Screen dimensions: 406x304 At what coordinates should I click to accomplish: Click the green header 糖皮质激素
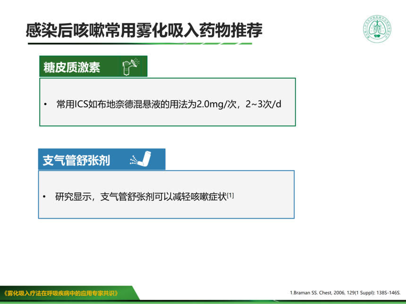pos(93,66)
